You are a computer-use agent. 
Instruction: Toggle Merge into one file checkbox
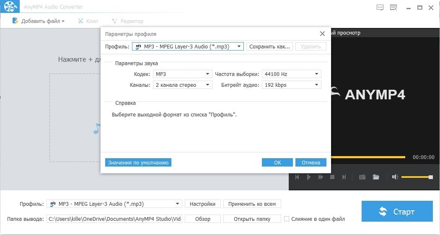pos(287,219)
